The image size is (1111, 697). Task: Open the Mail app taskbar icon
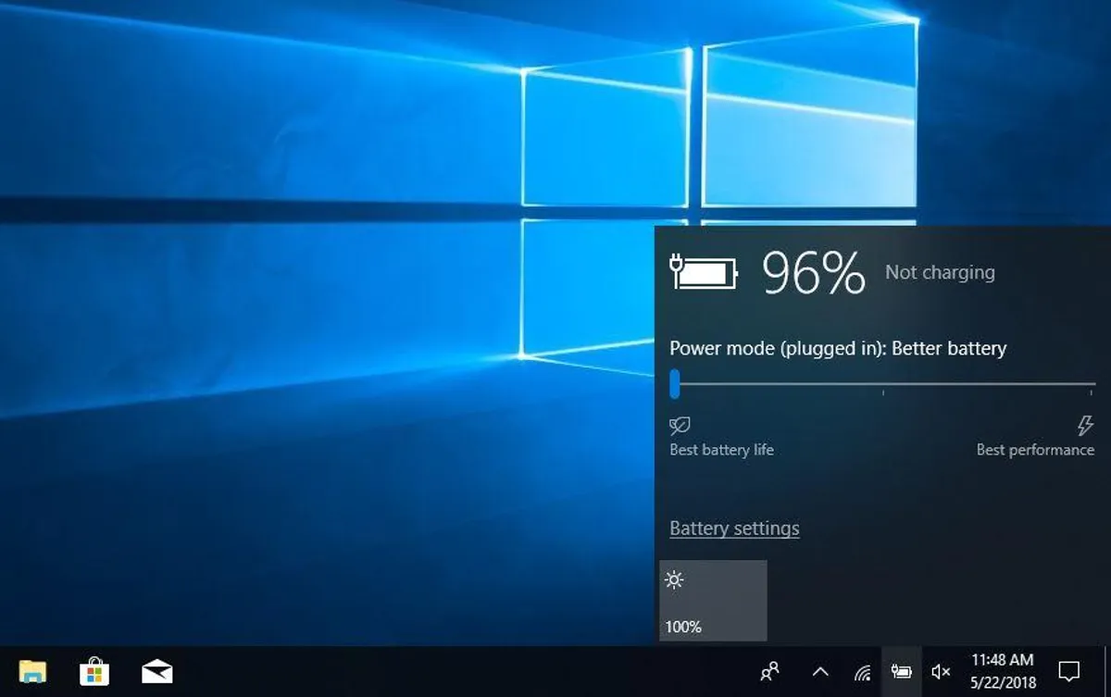pyautogui.click(x=156, y=672)
